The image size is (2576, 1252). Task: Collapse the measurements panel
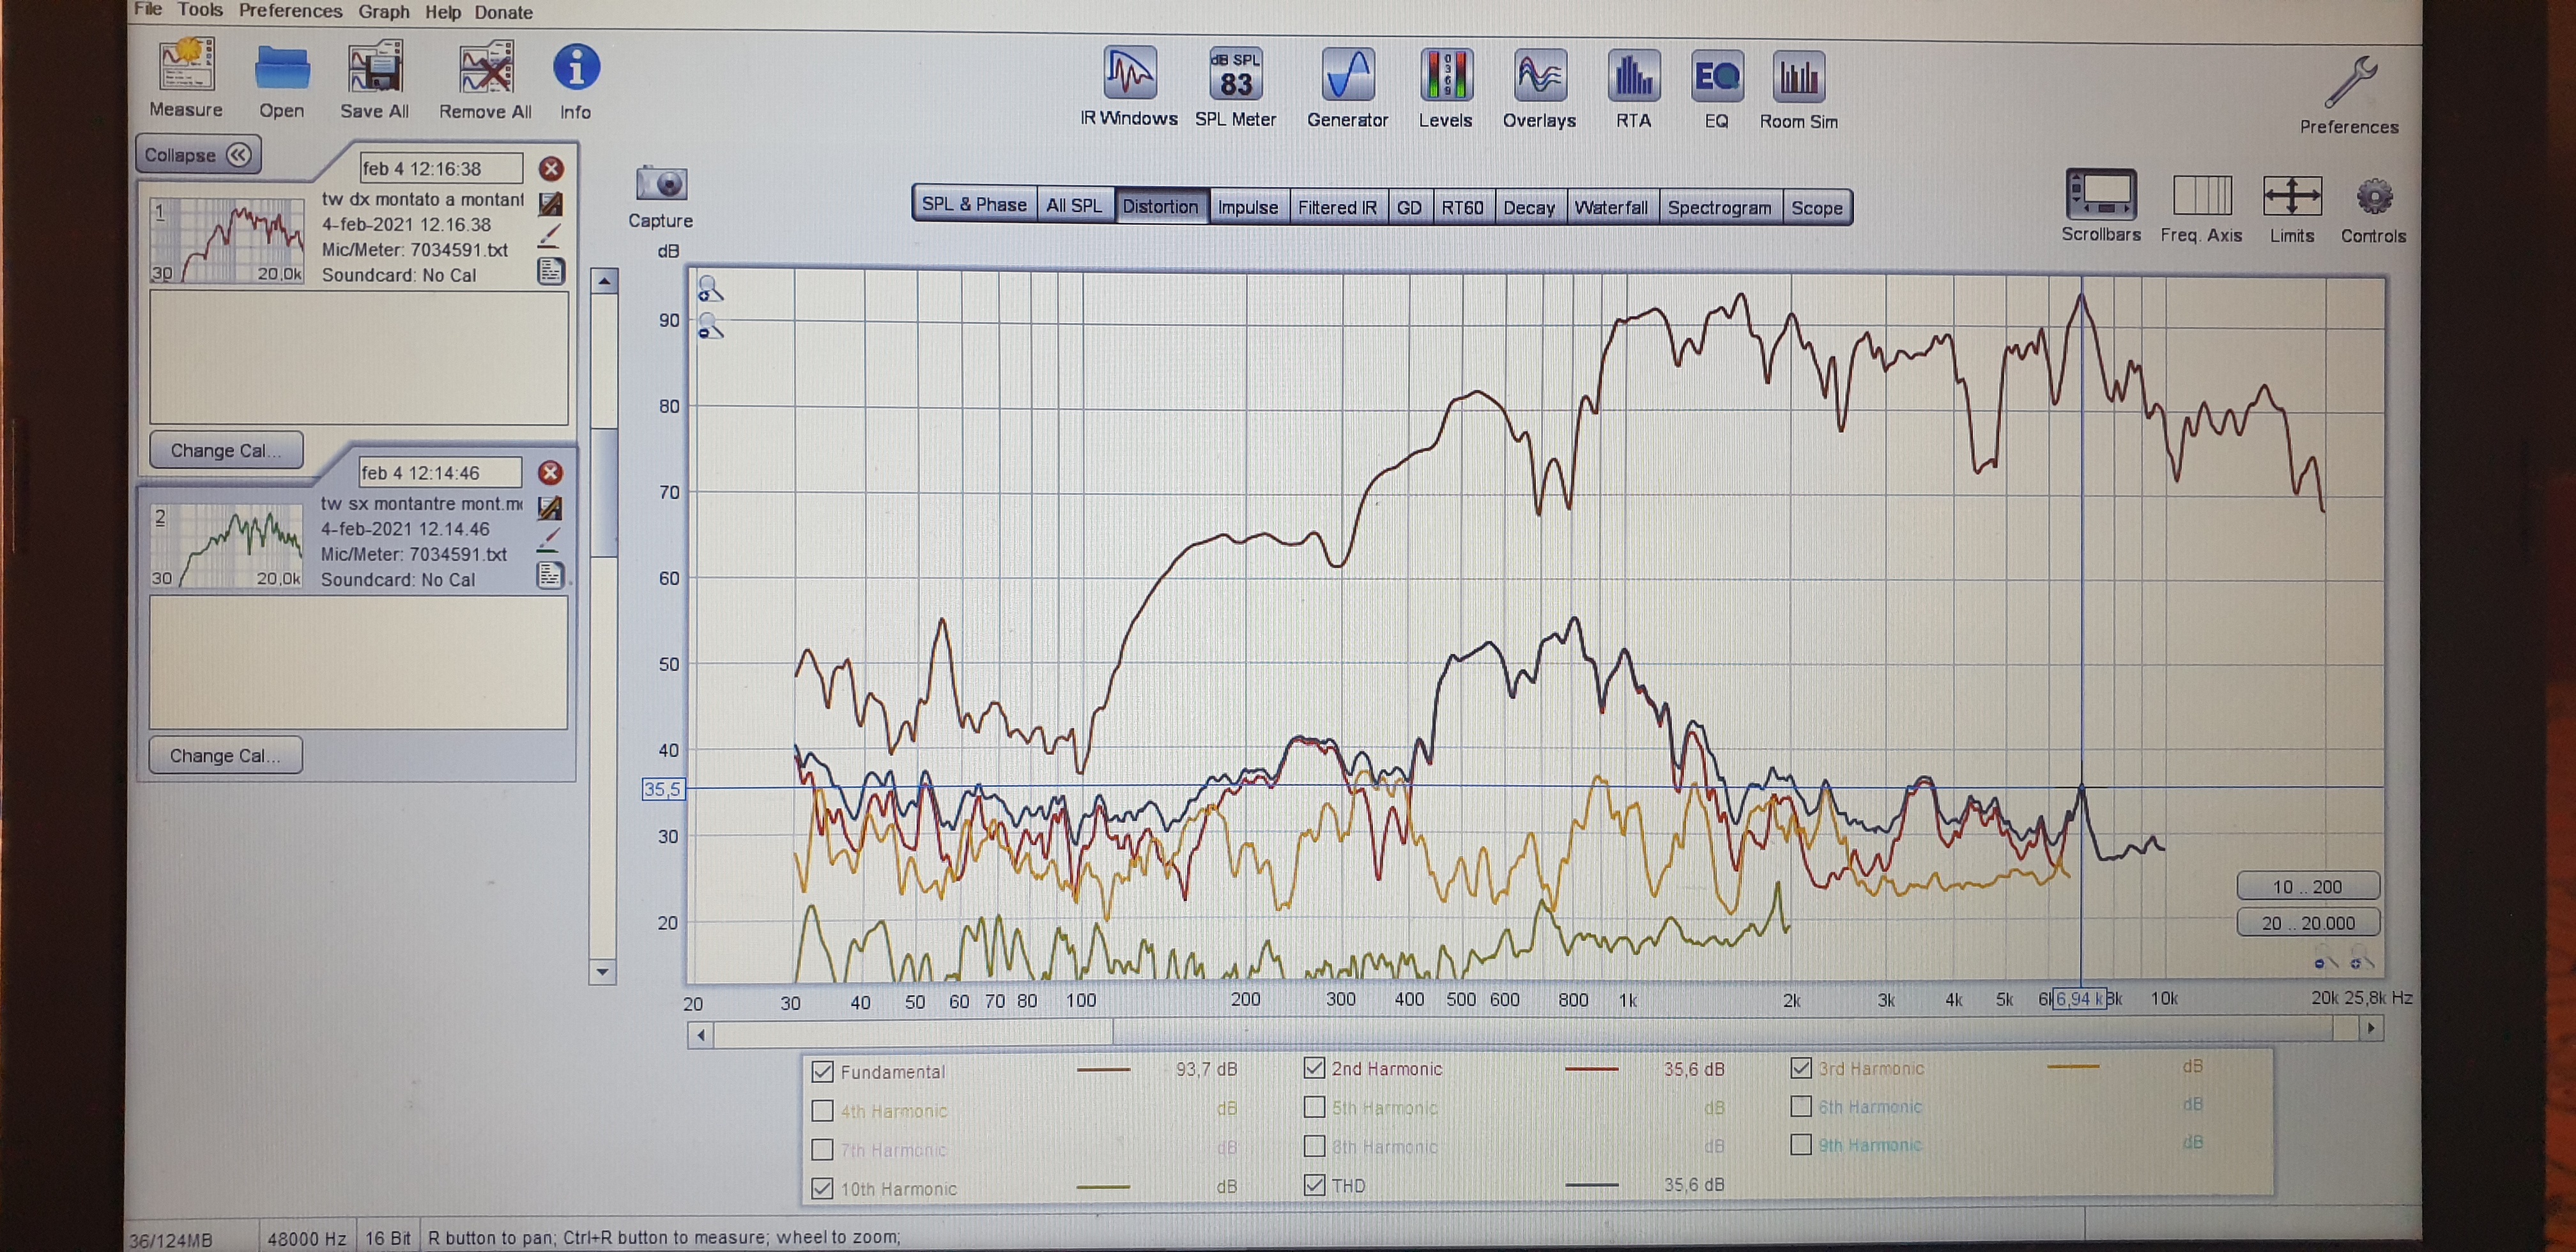tap(198, 155)
